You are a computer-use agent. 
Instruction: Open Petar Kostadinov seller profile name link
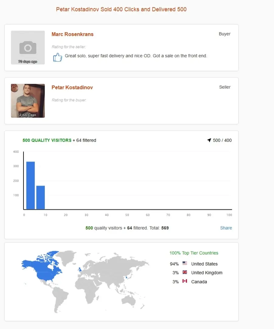[72, 88]
